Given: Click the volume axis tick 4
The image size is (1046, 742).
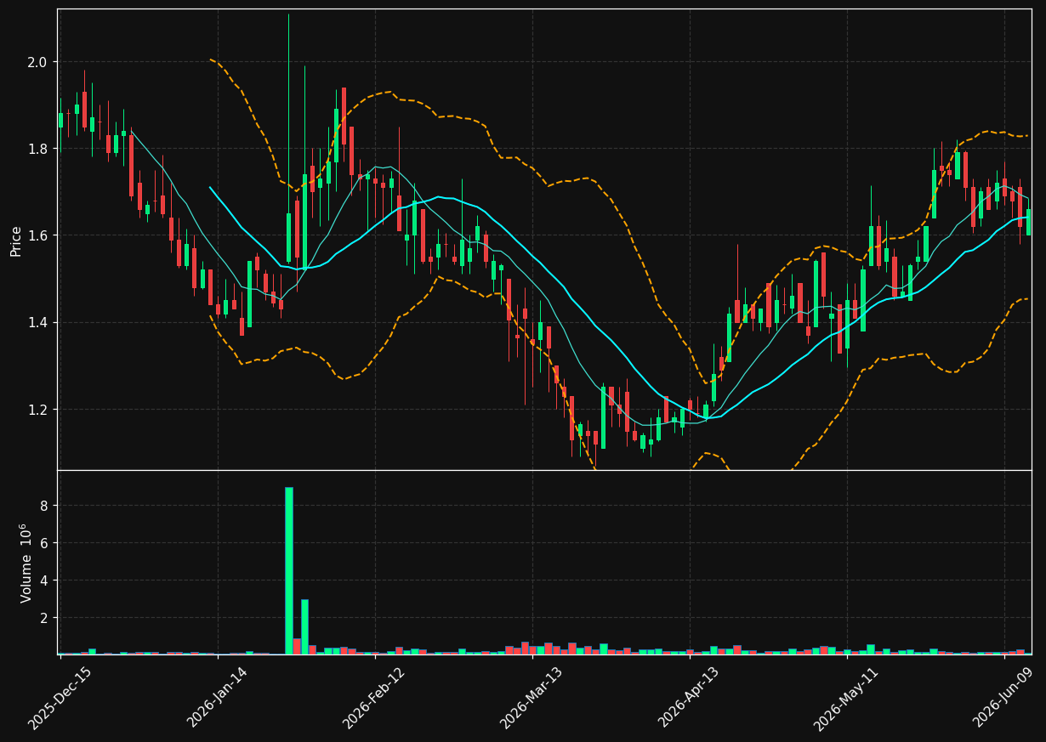Looking at the screenshot, I should (x=44, y=581).
